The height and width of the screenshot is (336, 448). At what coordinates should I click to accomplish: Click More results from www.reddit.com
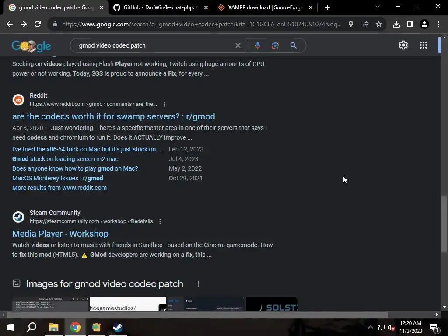click(59, 188)
